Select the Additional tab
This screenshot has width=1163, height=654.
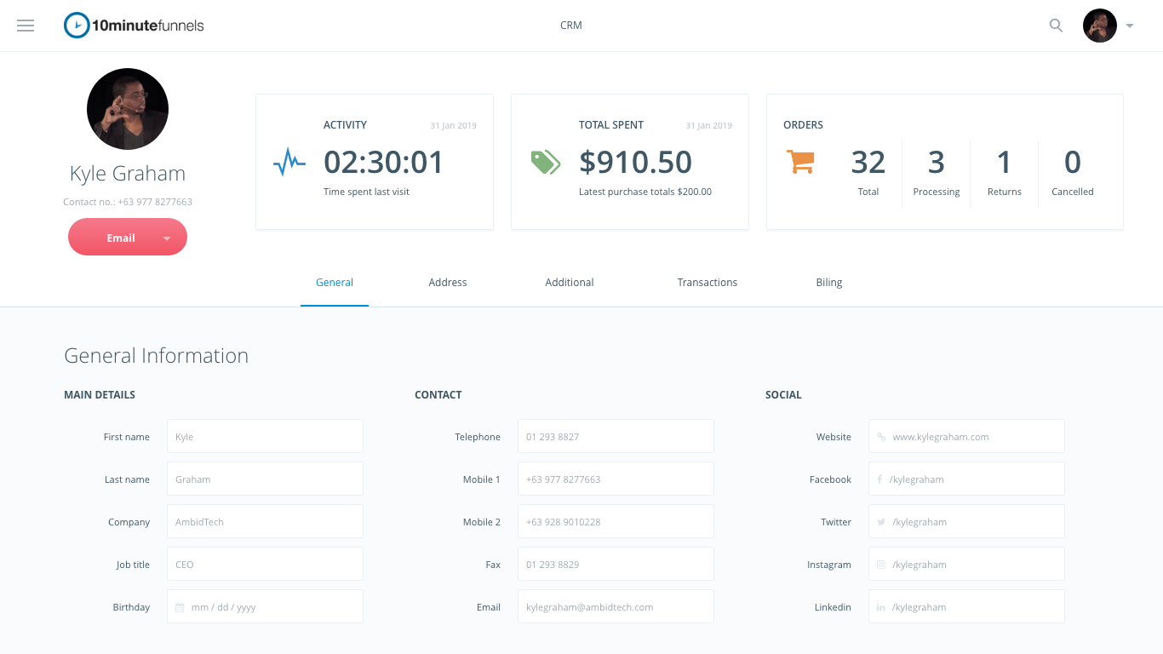pyautogui.click(x=570, y=283)
